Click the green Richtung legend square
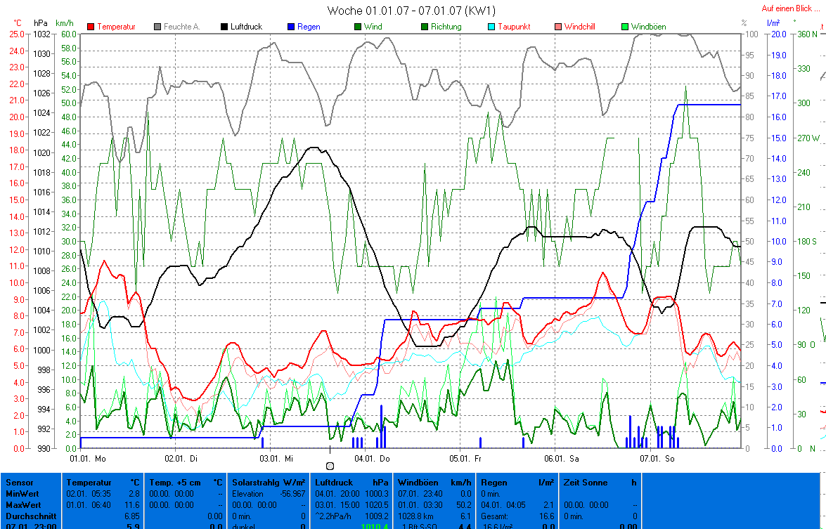The height and width of the screenshot is (529, 826). 425,27
